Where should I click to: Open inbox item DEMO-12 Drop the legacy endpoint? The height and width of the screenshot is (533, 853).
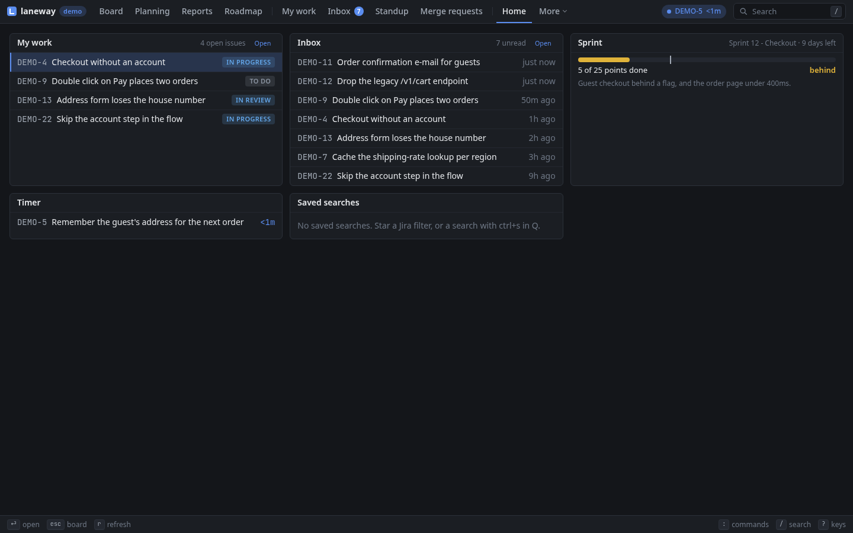click(426, 81)
